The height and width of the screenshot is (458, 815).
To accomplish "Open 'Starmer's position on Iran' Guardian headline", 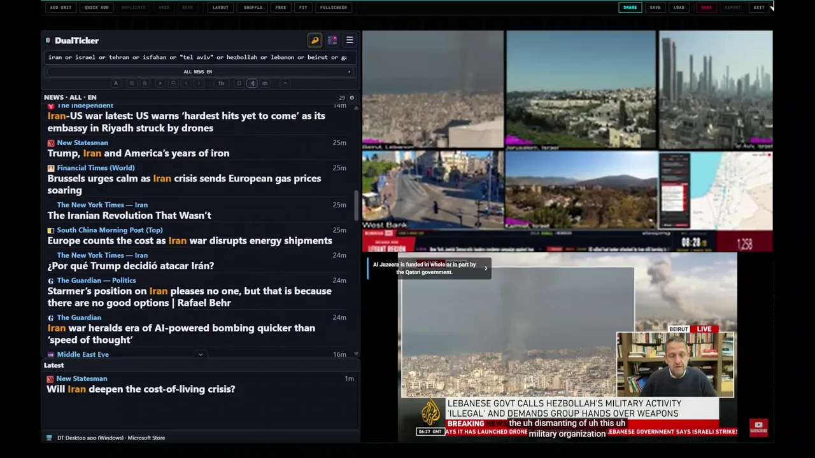I will pyautogui.click(x=189, y=297).
